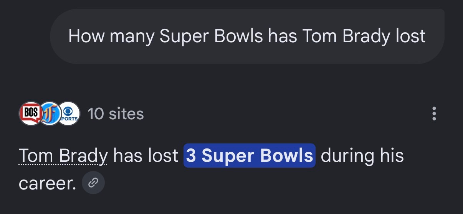Tap the search query bubble

coord(247,36)
